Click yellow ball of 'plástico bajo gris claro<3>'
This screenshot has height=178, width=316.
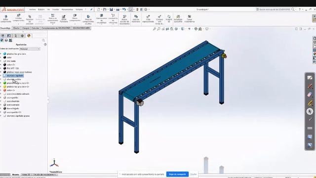click(x=4, y=87)
